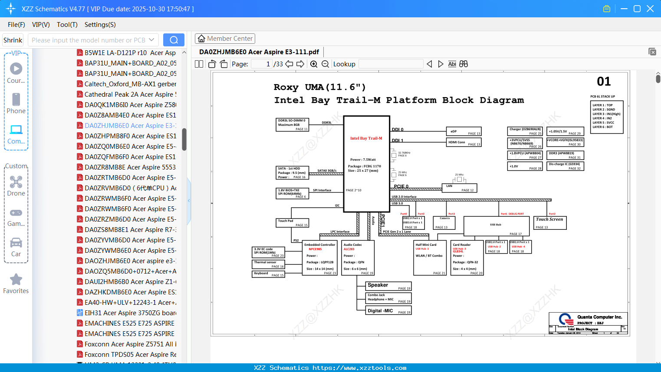The height and width of the screenshot is (372, 661).
Task: Click the PDF icon beside Caltech_Oxford_MB-AX1 gerber
Action: click(80, 84)
